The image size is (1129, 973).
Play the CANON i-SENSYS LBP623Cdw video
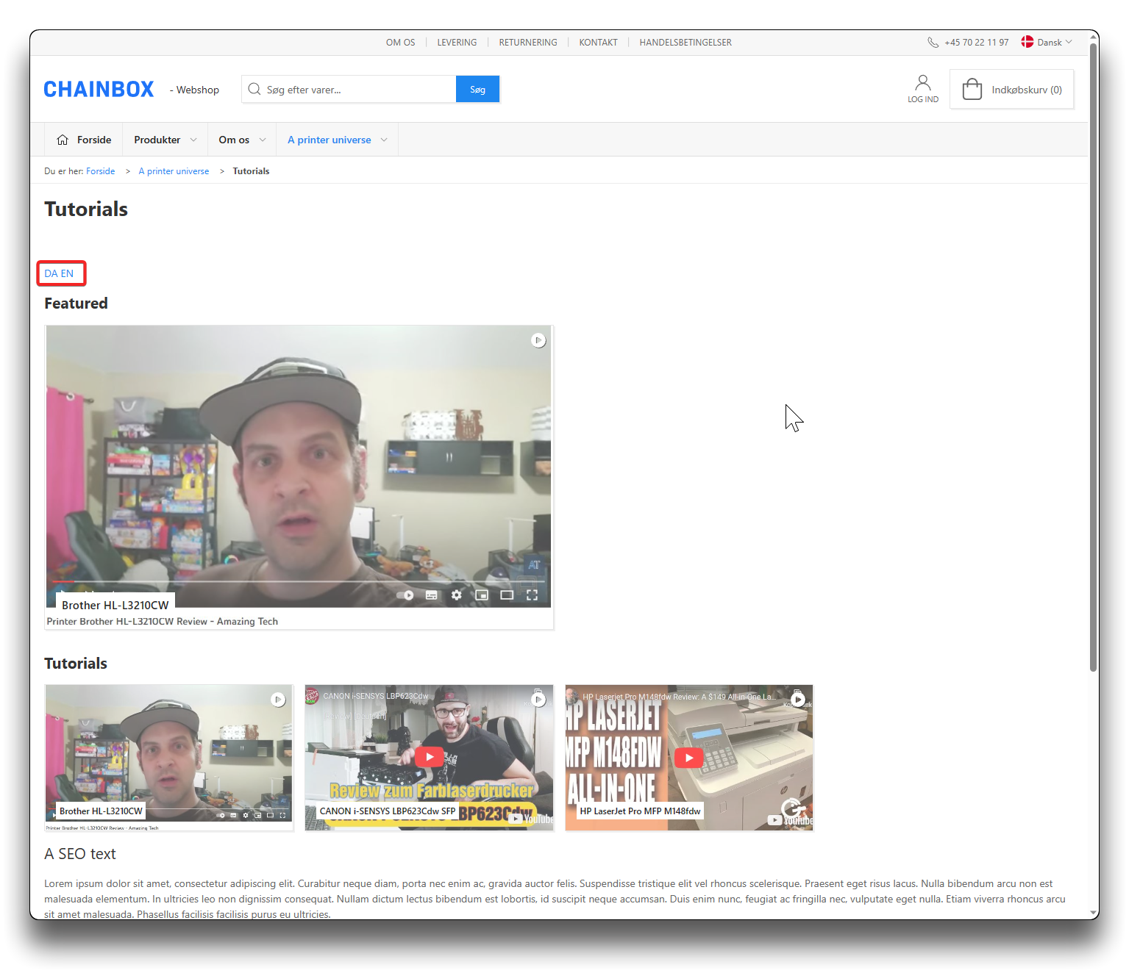tap(429, 756)
